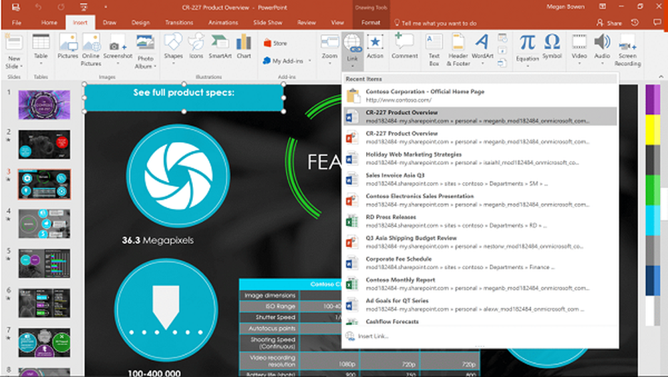The image size is (668, 377).
Task: Insert a Text Box
Action: (434, 50)
